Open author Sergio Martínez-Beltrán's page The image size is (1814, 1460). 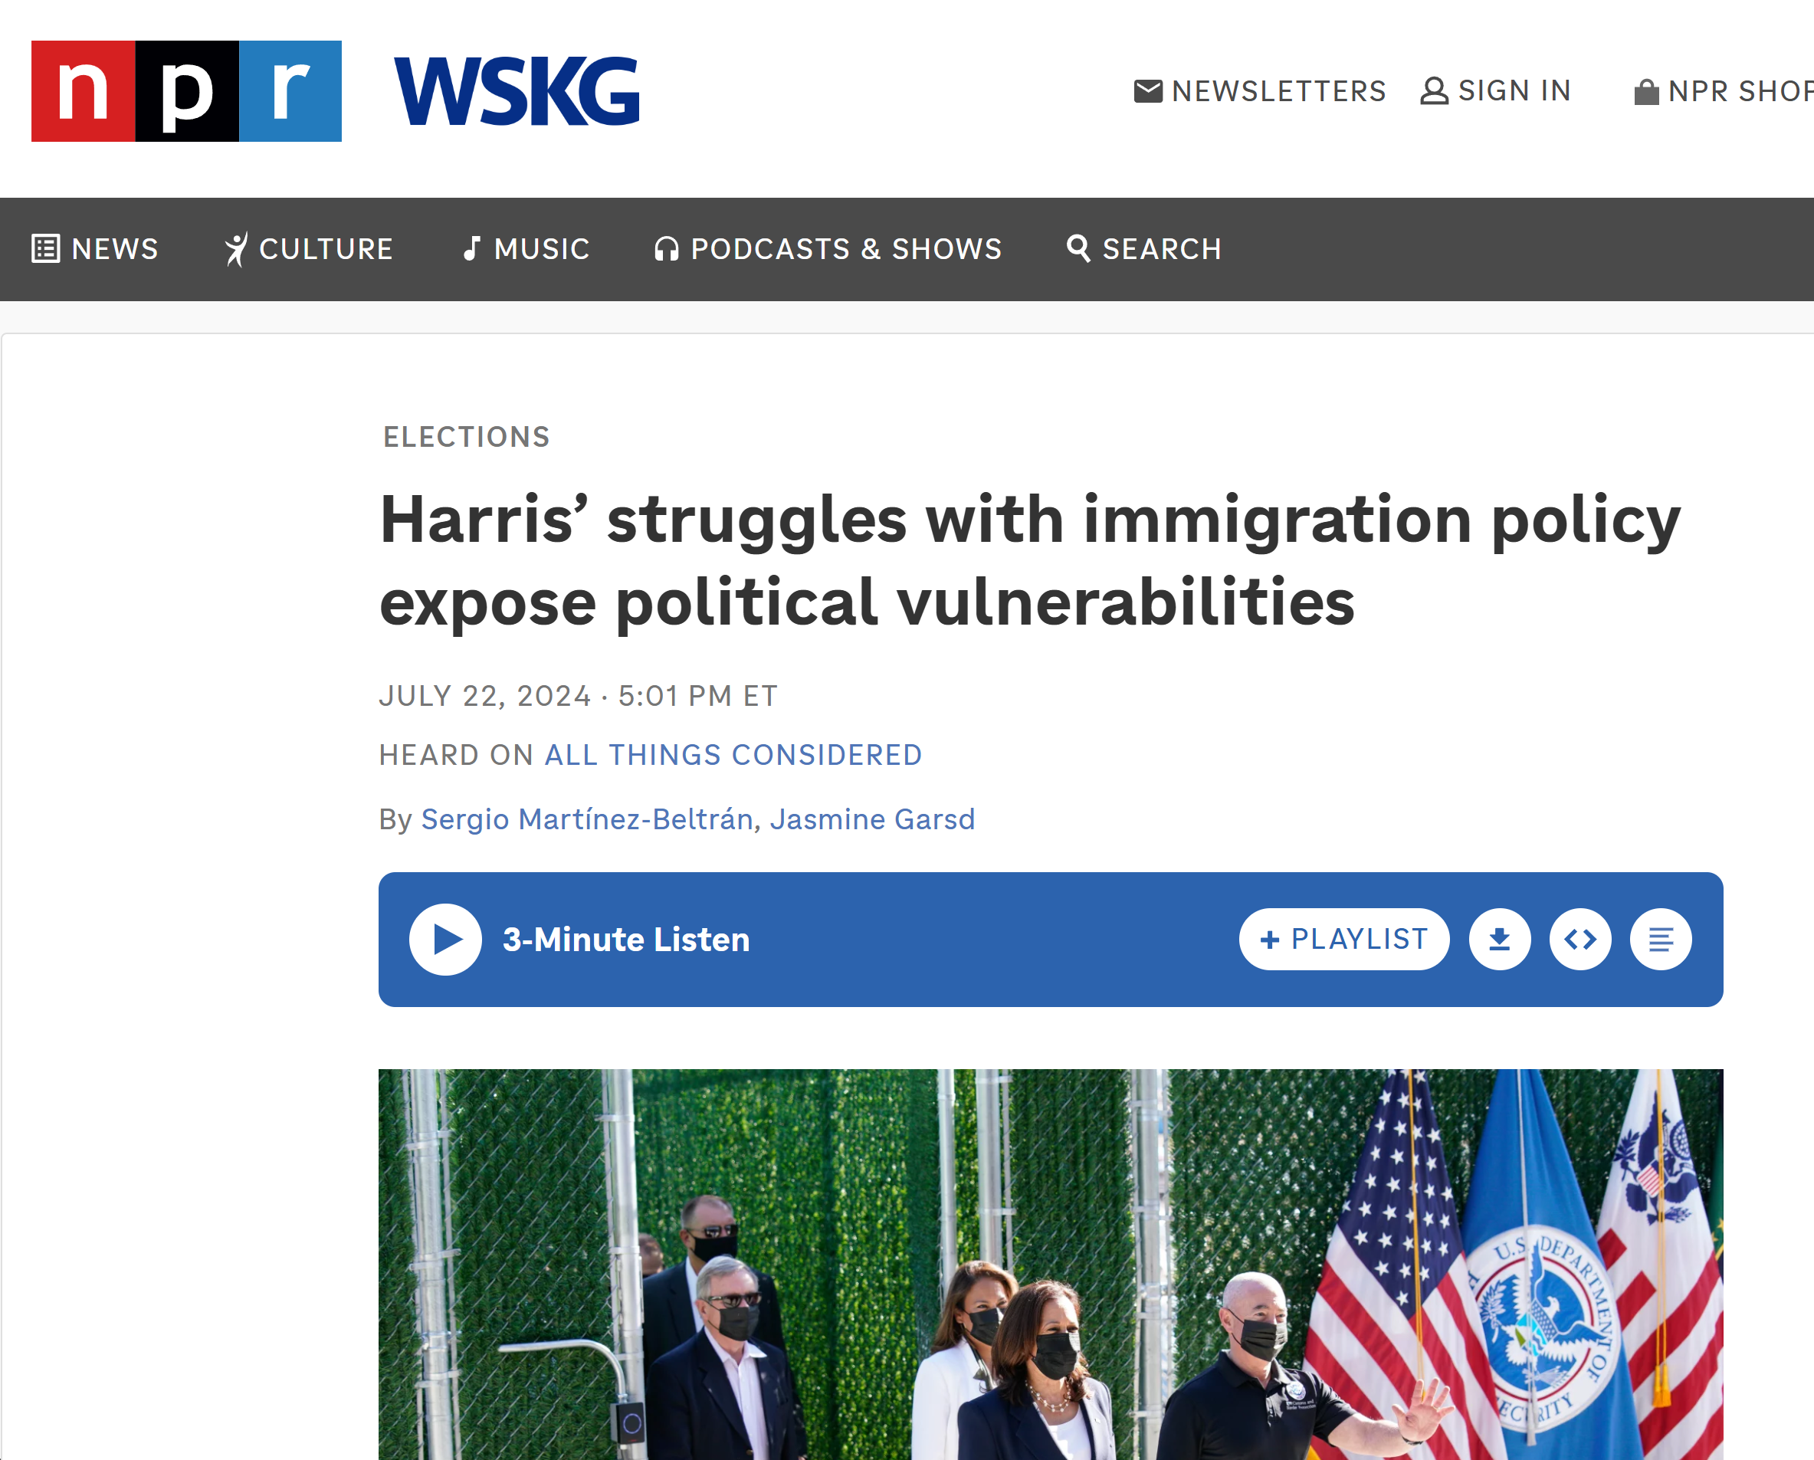tap(586, 819)
